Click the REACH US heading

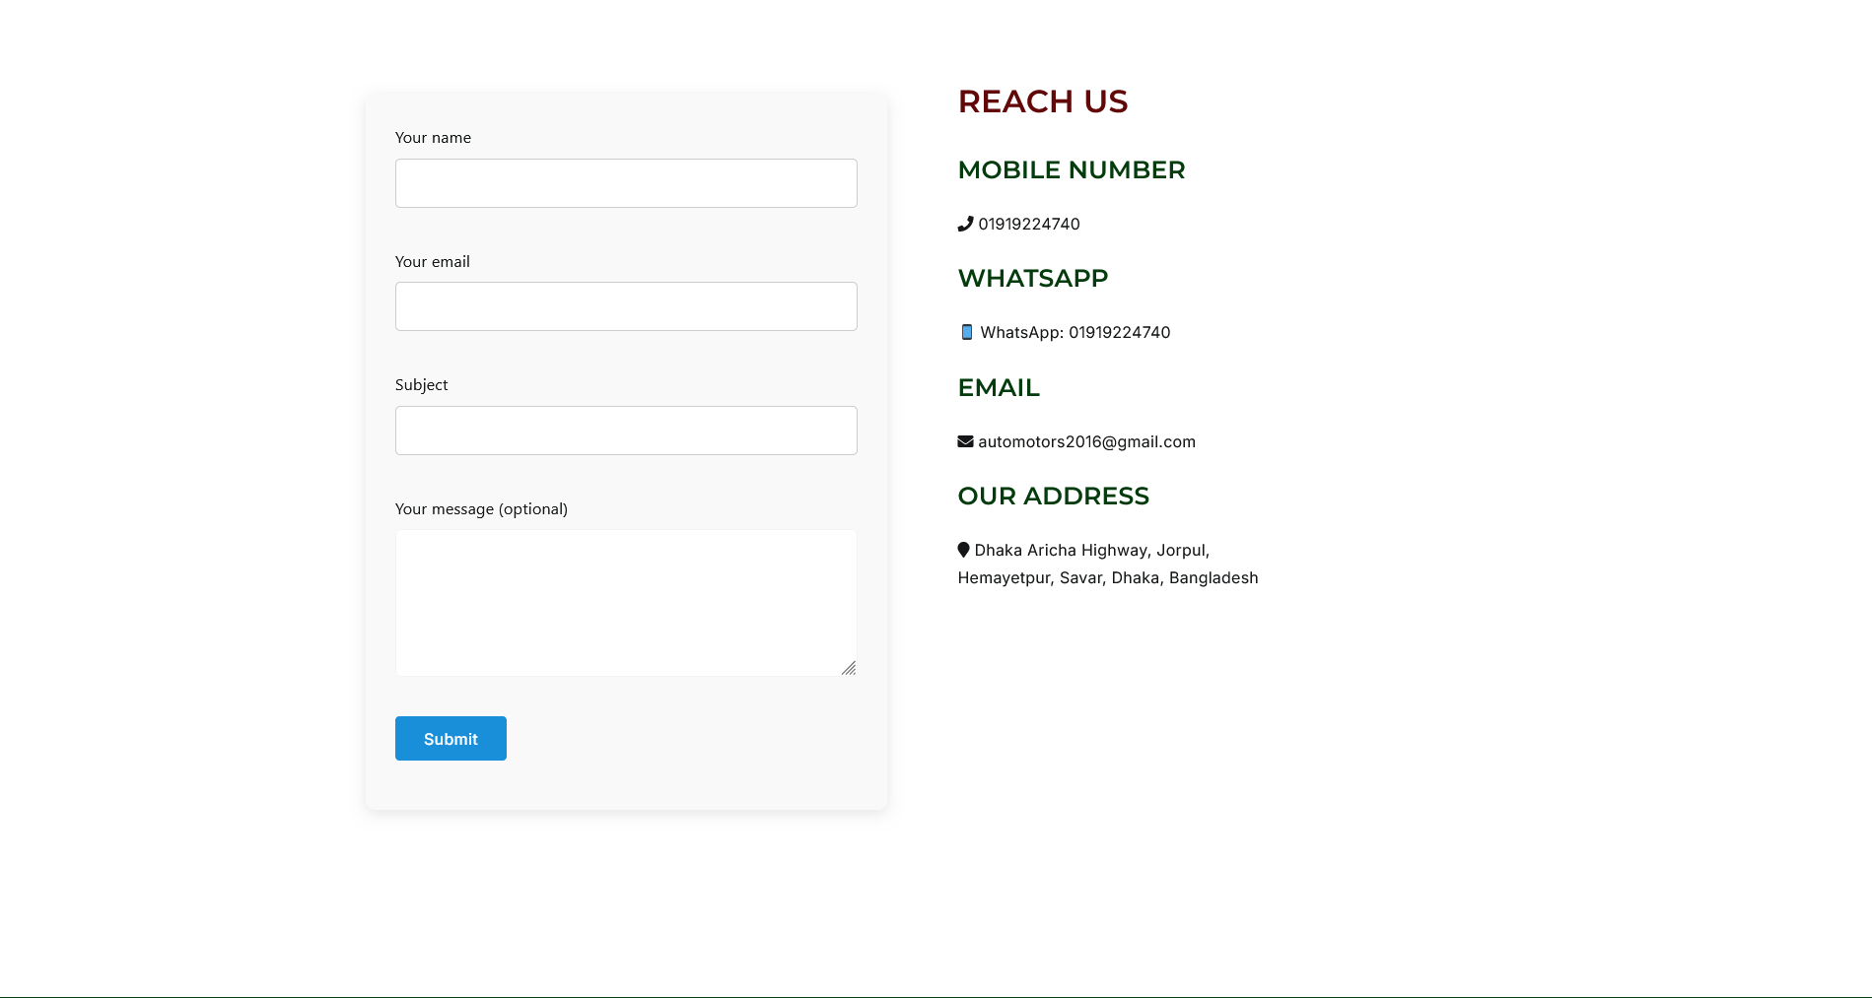[1042, 101]
